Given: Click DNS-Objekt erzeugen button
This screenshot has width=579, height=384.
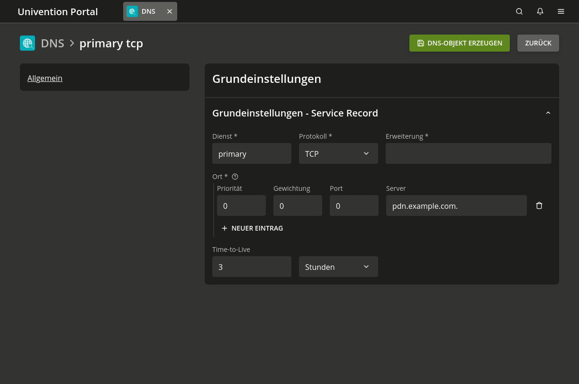Looking at the screenshot, I should pyautogui.click(x=459, y=43).
